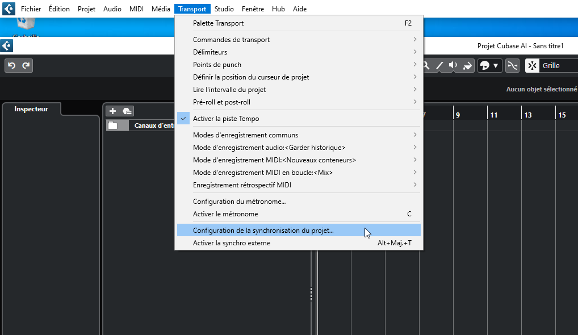Expand Modes d'enregistrement communs submenu
Viewport: 578px width, 335px height.
coord(245,135)
